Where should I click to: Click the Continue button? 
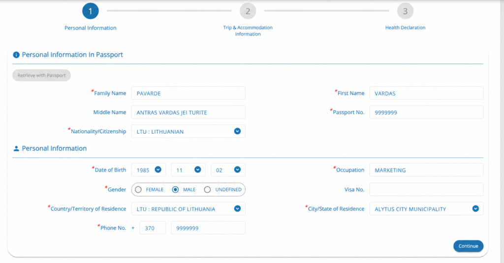click(x=469, y=246)
